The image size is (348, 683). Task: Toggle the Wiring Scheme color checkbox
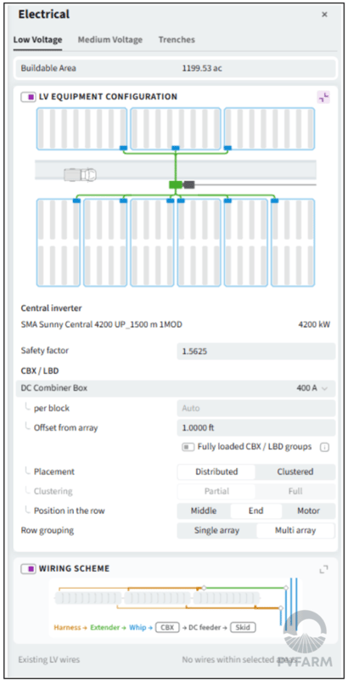29,568
